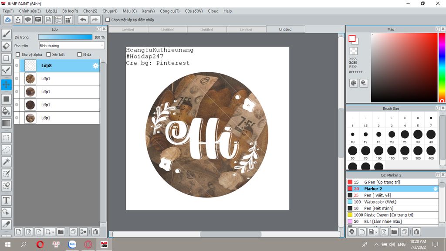
Task: Select the Move tool
Action: coord(6,85)
